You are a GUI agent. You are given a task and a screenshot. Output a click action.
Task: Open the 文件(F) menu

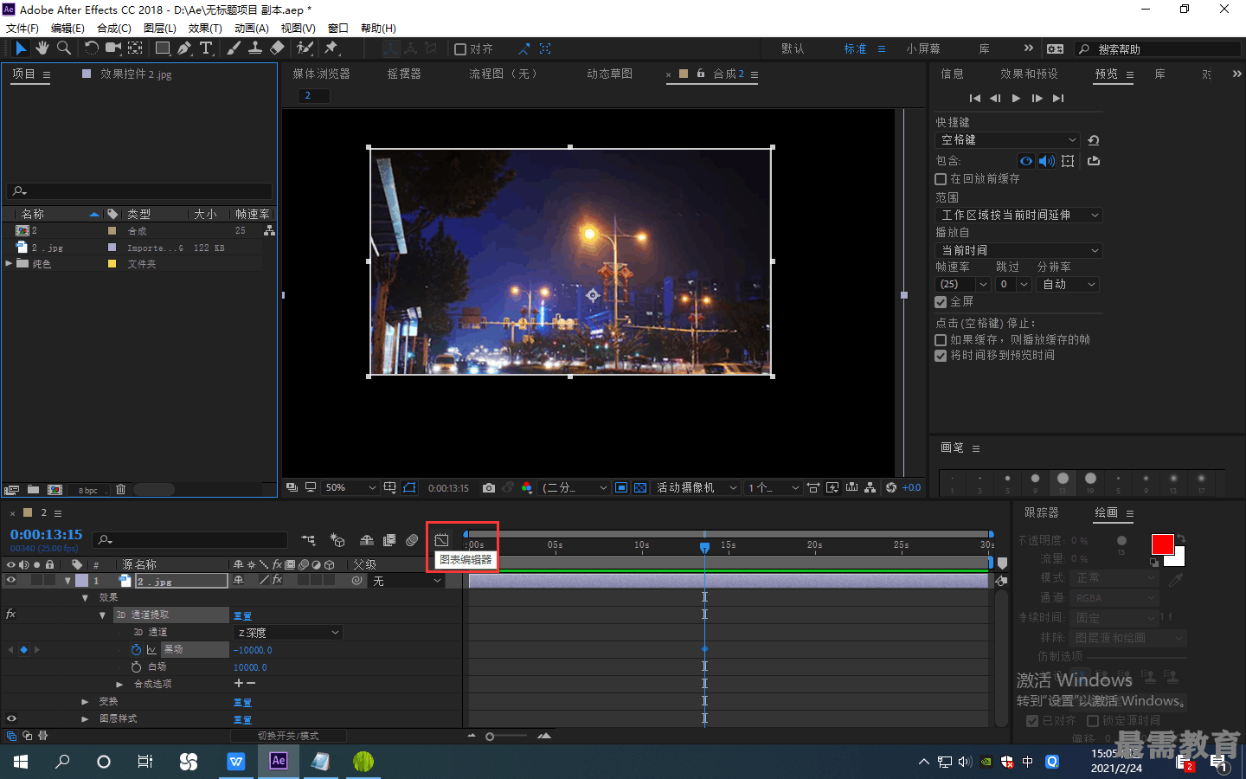(x=22, y=28)
